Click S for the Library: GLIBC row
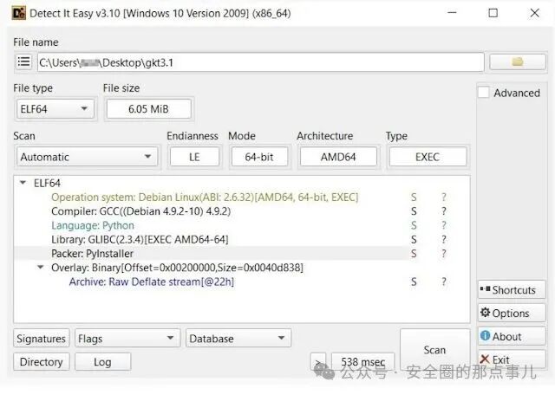The height and width of the screenshot is (395, 555). pos(414,239)
